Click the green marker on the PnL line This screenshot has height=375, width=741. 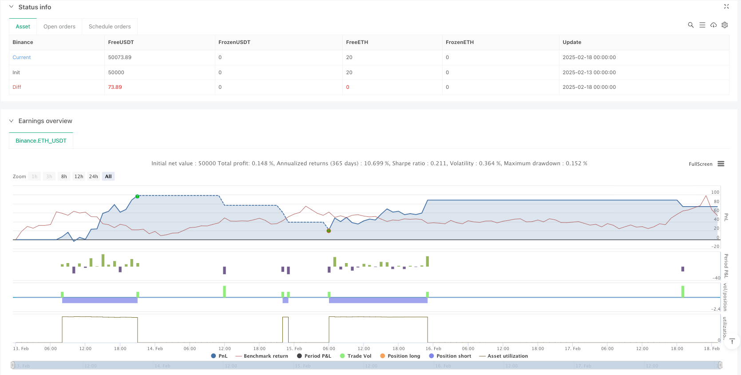[137, 196]
